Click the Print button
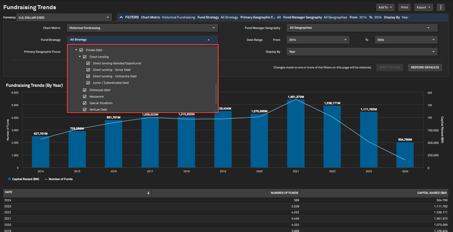Screen dimensions: 453x232 pos(404,7)
